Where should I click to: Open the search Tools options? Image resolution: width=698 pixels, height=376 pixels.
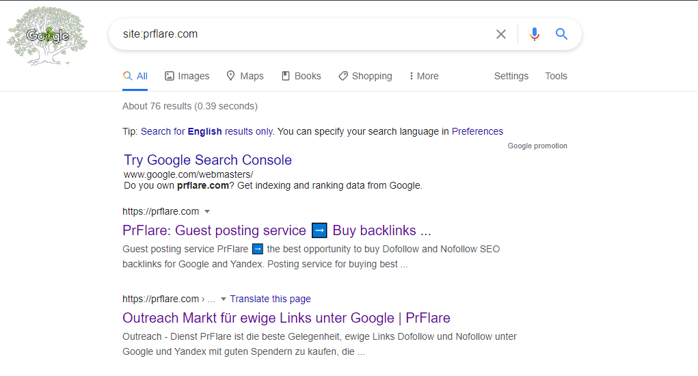click(x=556, y=76)
